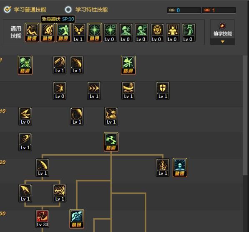Click the blue SP points field showing 0

click(184, 10)
